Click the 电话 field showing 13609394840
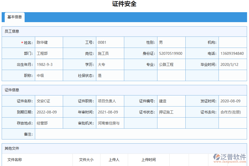The height and width of the screenshot is (166, 249). coord(233,53)
